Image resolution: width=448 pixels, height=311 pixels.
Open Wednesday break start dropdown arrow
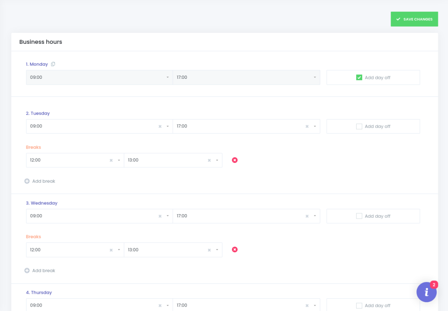coord(119,250)
